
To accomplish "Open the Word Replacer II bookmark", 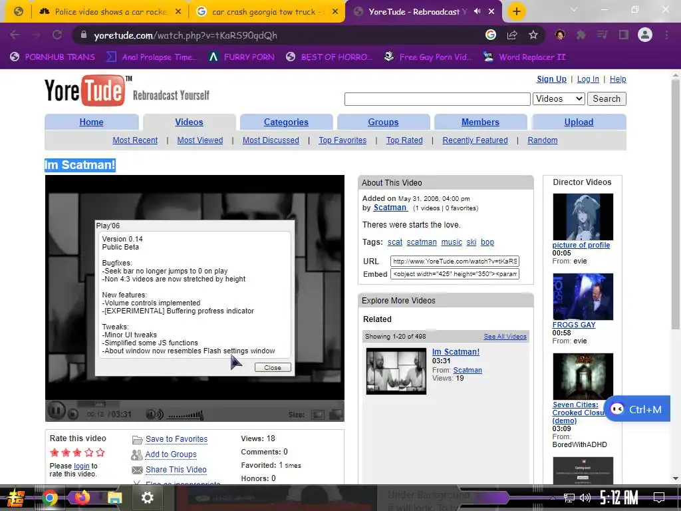I will click(x=524, y=57).
